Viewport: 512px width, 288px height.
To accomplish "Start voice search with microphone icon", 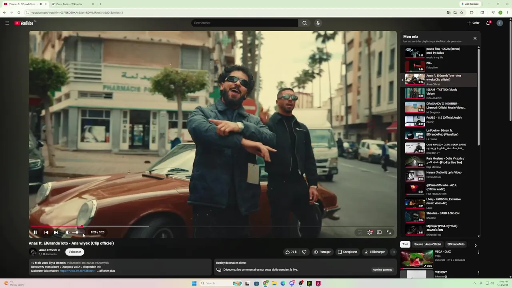I will point(318,23).
